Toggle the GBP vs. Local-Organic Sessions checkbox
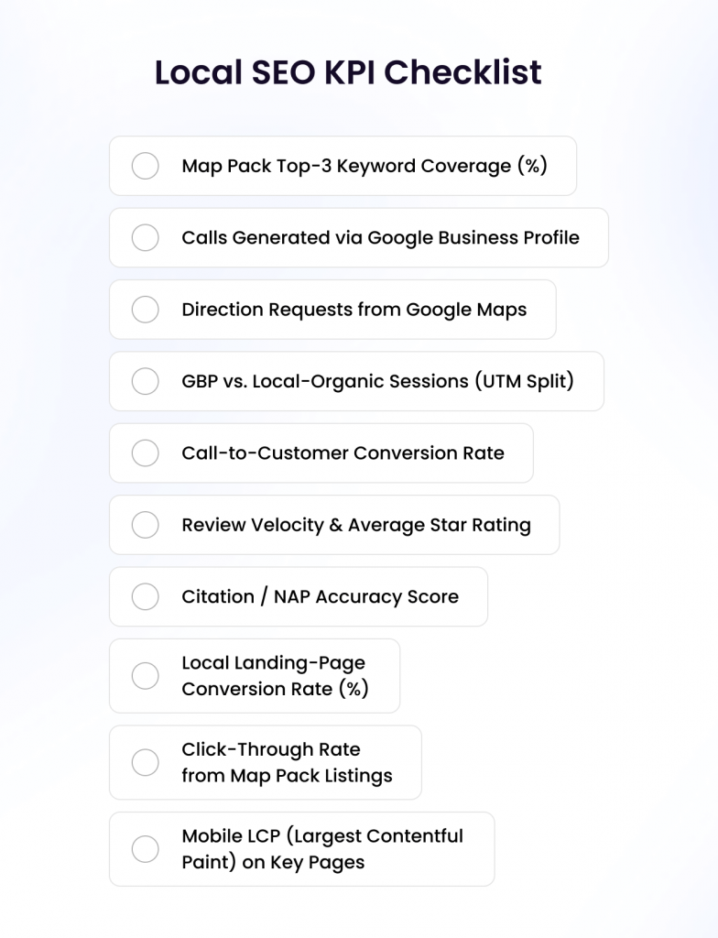 pyautogui.click(x=146, y=381)
